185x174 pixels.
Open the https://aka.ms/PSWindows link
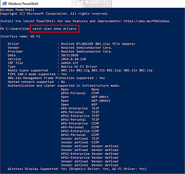[147, 21]
